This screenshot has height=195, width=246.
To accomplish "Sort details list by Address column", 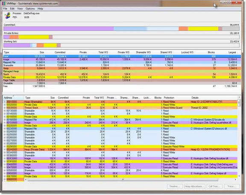I will (x=13, y=98).
